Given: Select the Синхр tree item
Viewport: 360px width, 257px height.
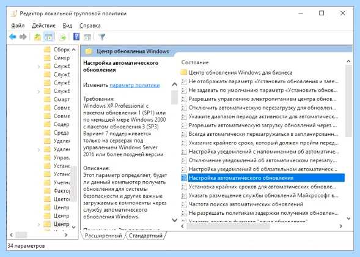Looking at the screenshot, I should pyautogui.click(x=61, y=58).
